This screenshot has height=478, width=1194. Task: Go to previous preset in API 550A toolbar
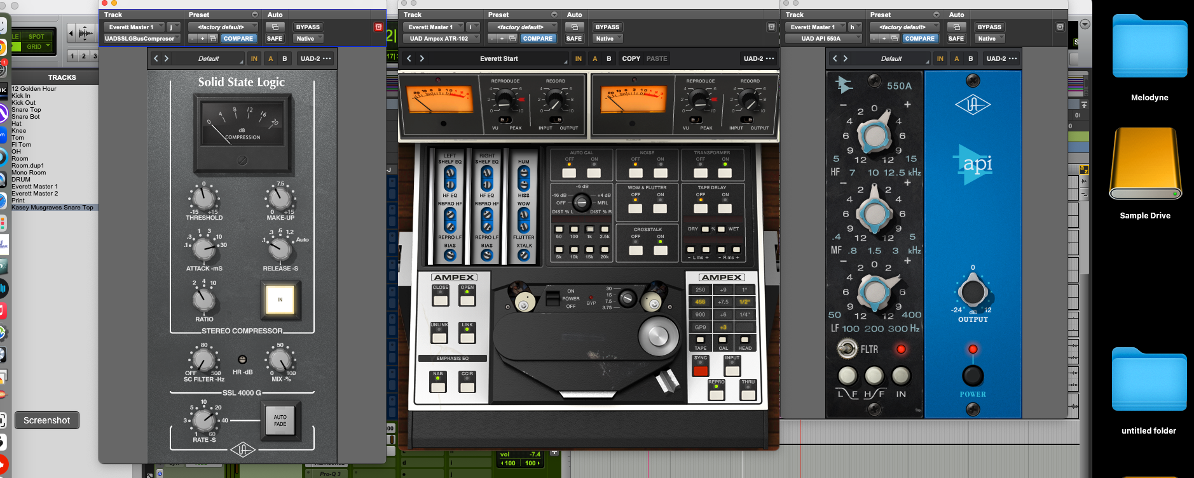(835, 58)
